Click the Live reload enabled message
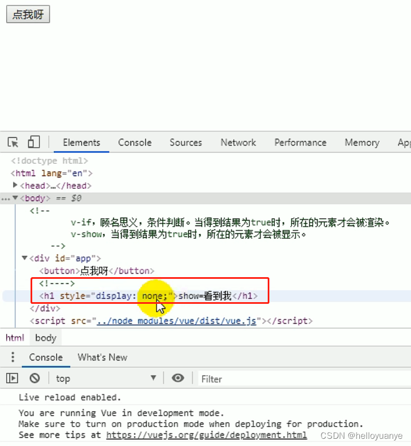This screenshot has height=446, width=411. click(70, 397)
